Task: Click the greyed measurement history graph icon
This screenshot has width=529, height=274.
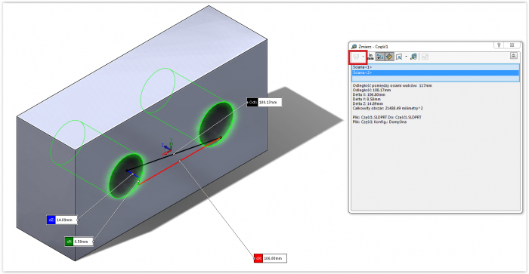Action: click(425, 57)
